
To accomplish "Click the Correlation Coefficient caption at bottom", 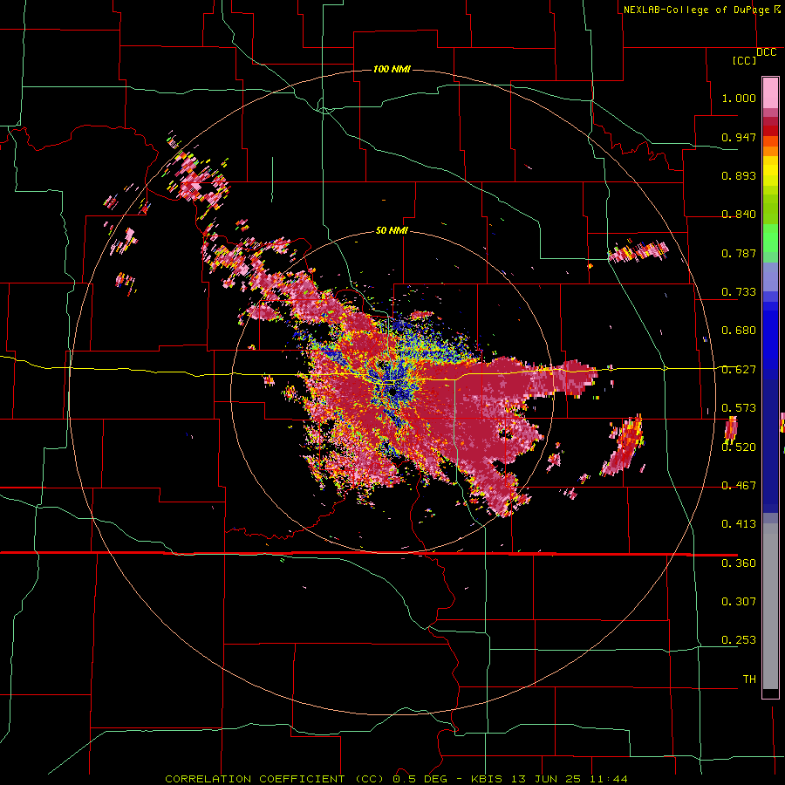I will pos(396,779).
